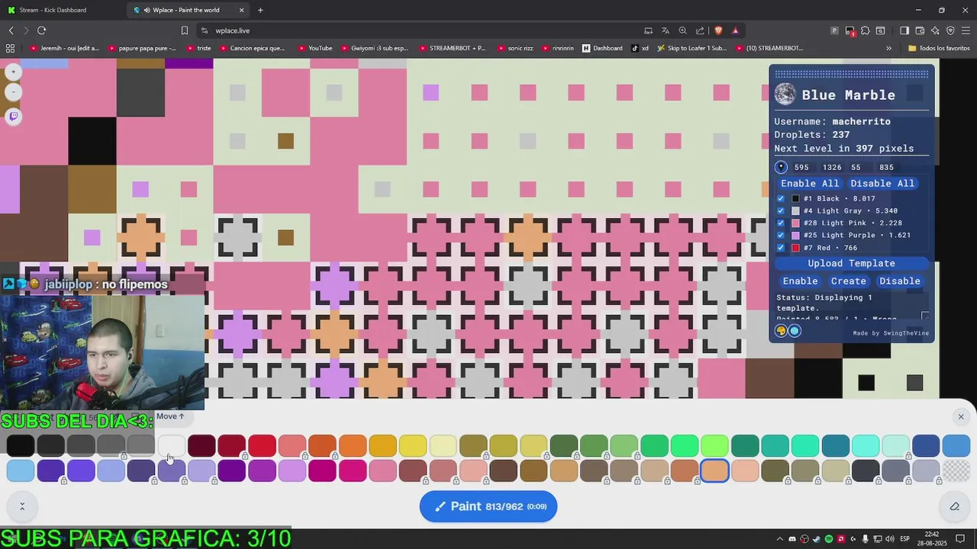977x549 pixels.
Task: Click the share page icon
Action: [x=700, y=30]
